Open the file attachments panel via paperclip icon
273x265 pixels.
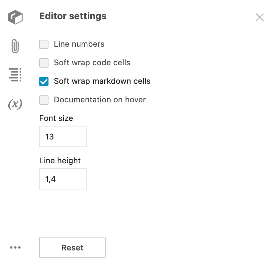pos(15,46)
